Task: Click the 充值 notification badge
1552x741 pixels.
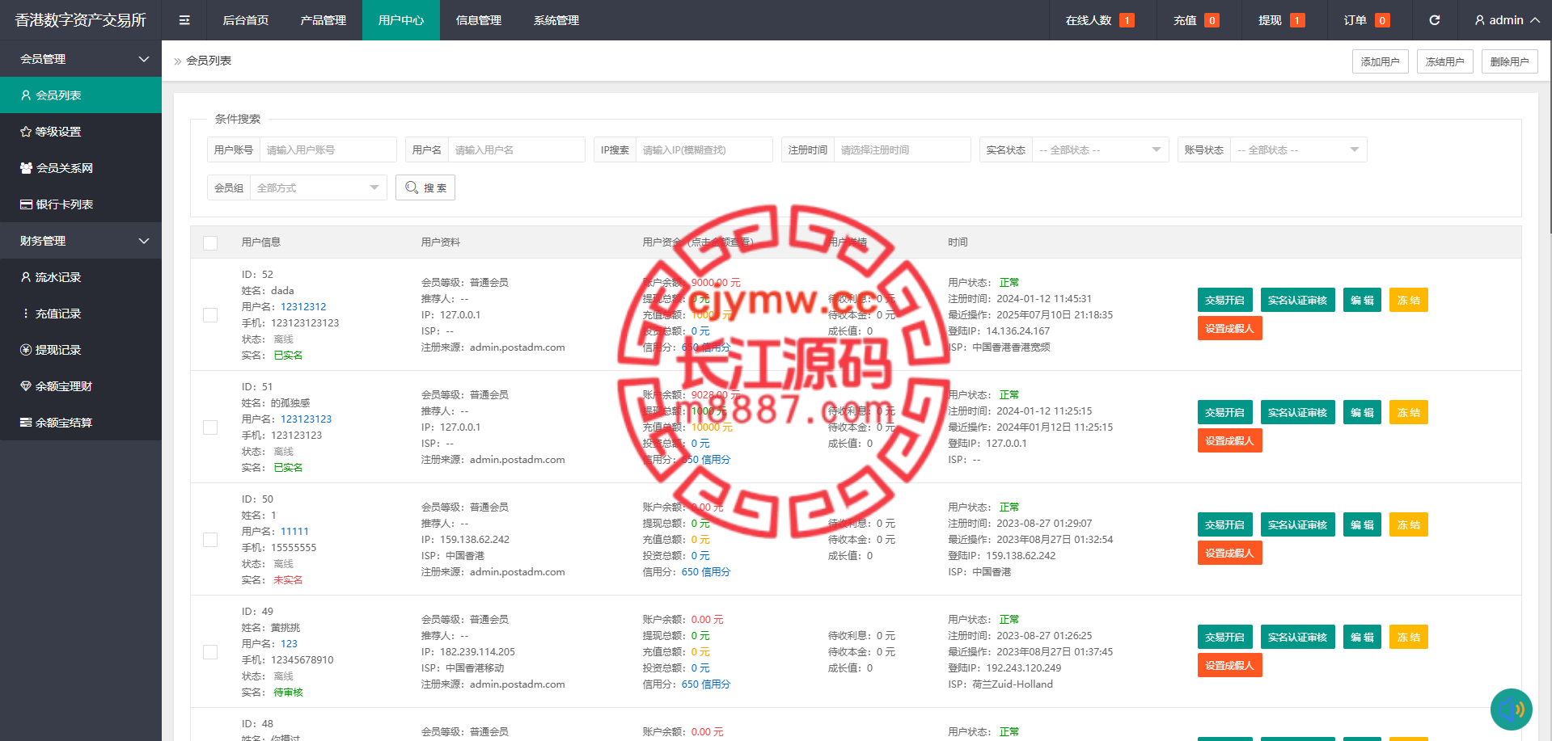Action: click(x=1212, y=20)
